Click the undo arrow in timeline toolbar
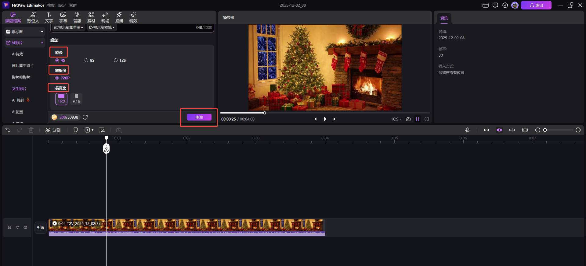Screen dimensions: 586x266 pos(8,130)
